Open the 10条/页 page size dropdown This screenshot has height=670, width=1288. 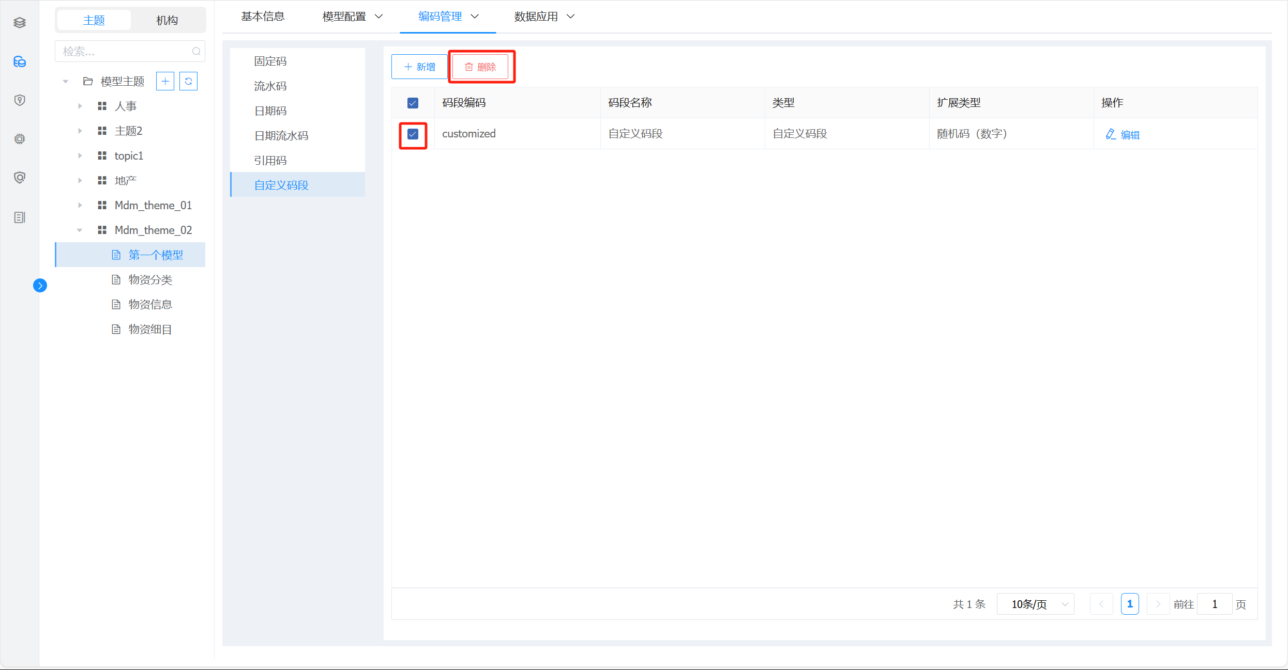point(1035,604)
